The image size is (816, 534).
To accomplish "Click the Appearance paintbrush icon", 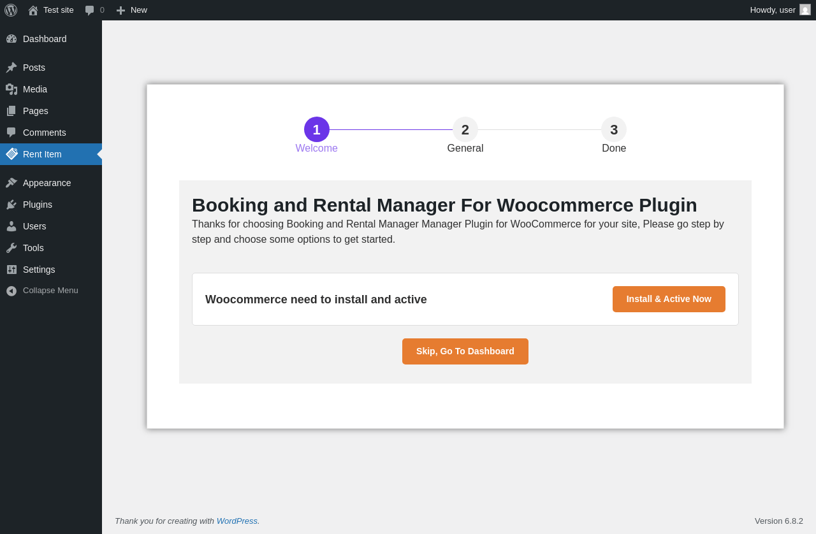I will 11,183.
